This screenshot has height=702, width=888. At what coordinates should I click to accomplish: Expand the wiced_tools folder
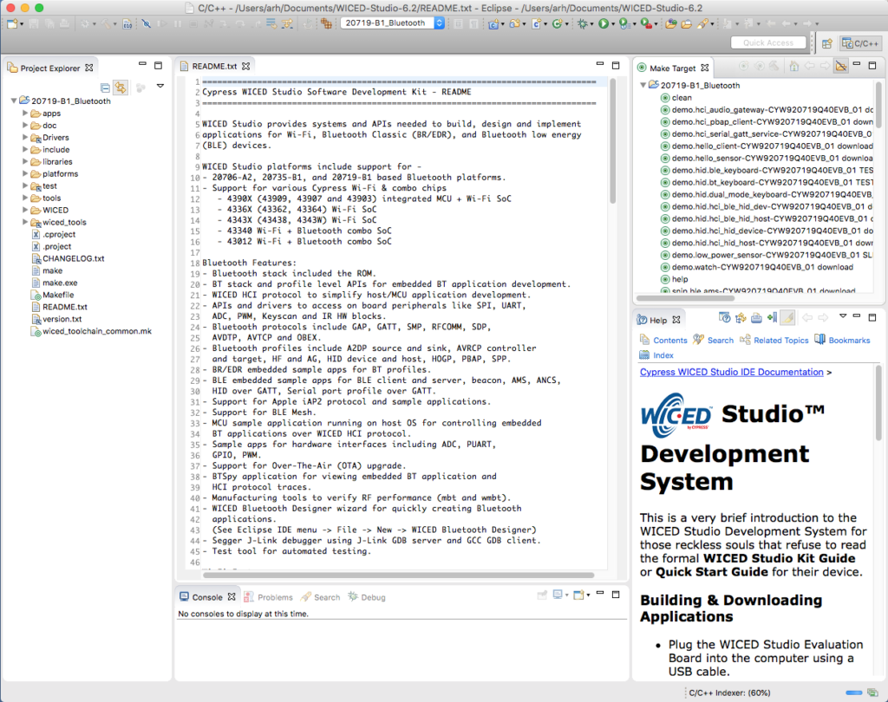[x=25, y=222]
